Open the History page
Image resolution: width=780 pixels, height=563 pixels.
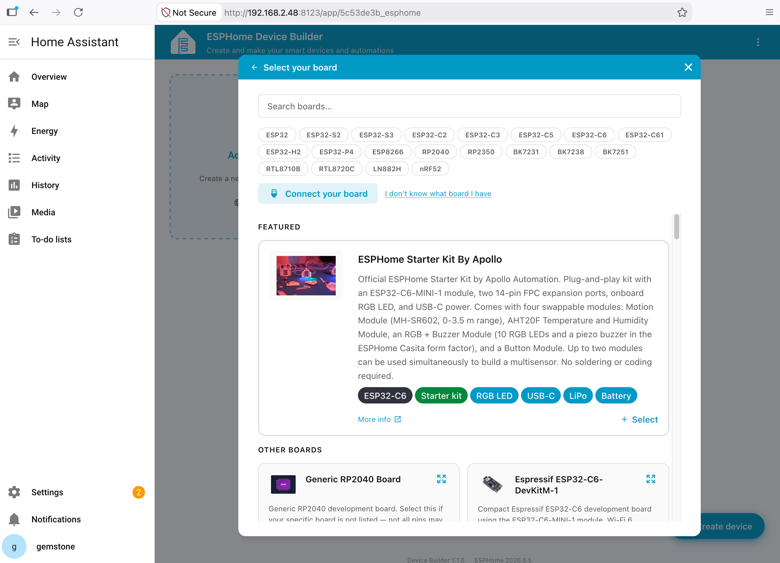[x=77, y=185]
